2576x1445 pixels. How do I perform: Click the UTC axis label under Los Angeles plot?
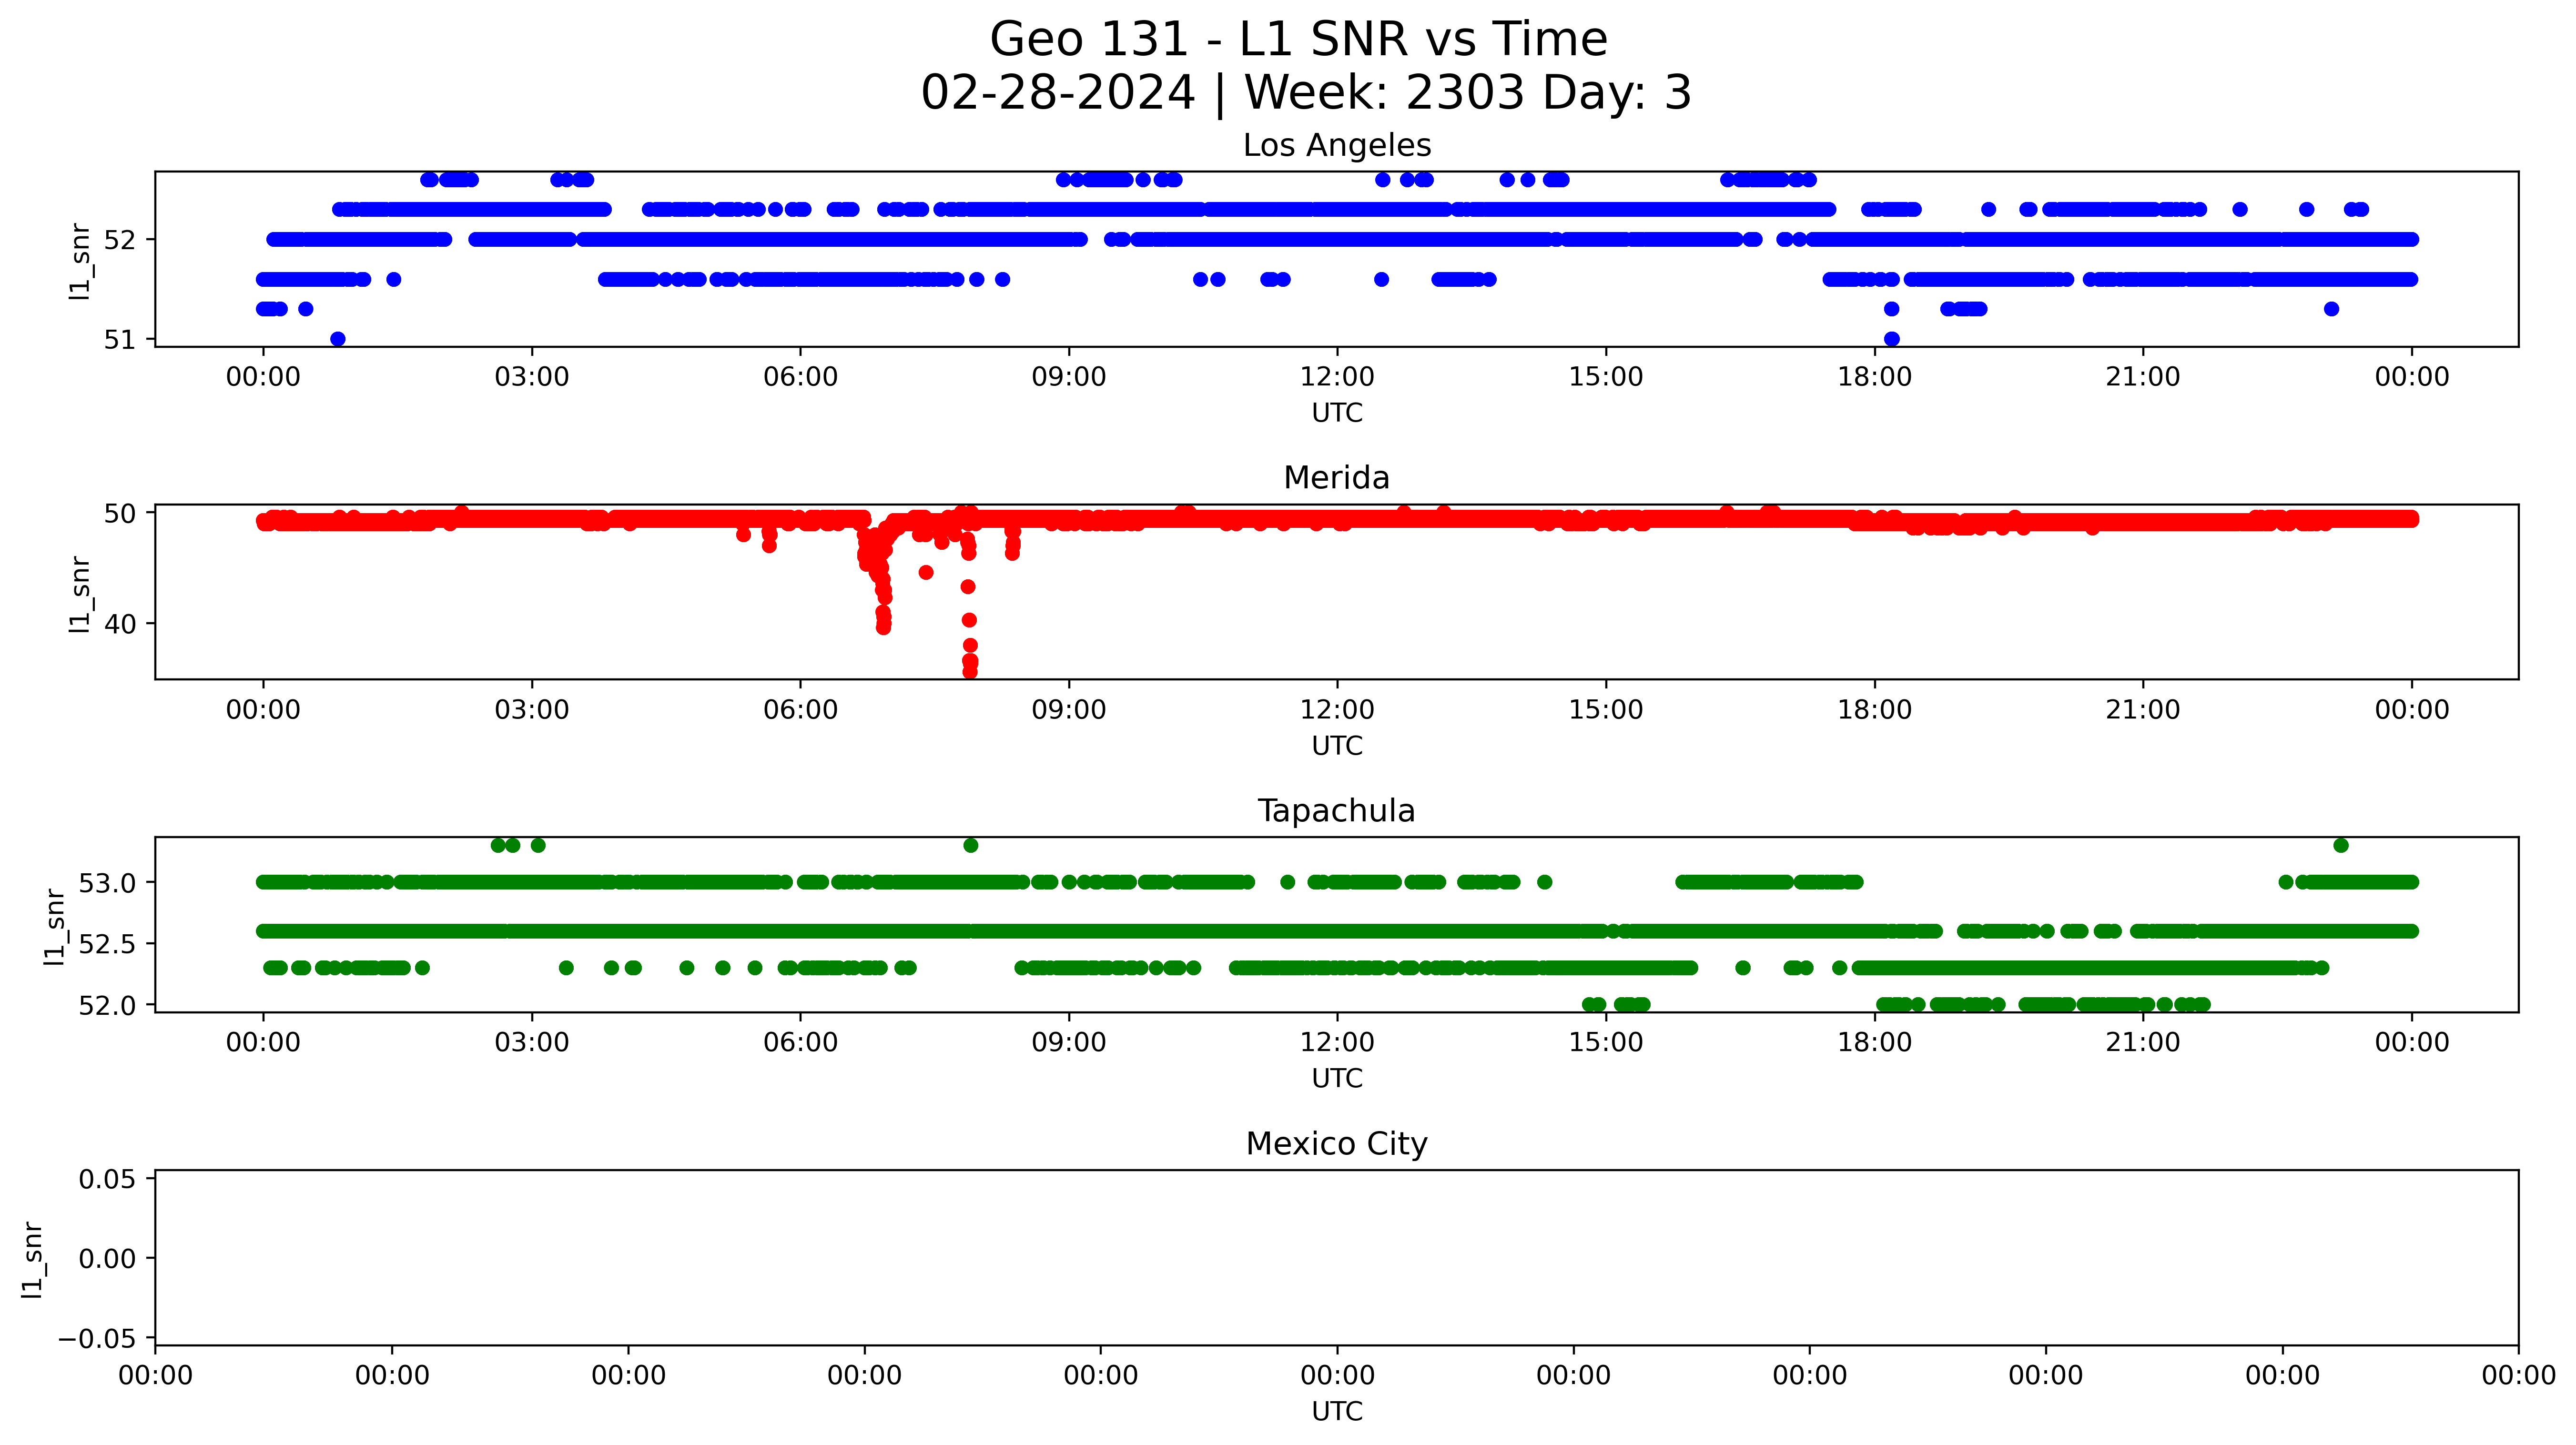(1337, 413)
